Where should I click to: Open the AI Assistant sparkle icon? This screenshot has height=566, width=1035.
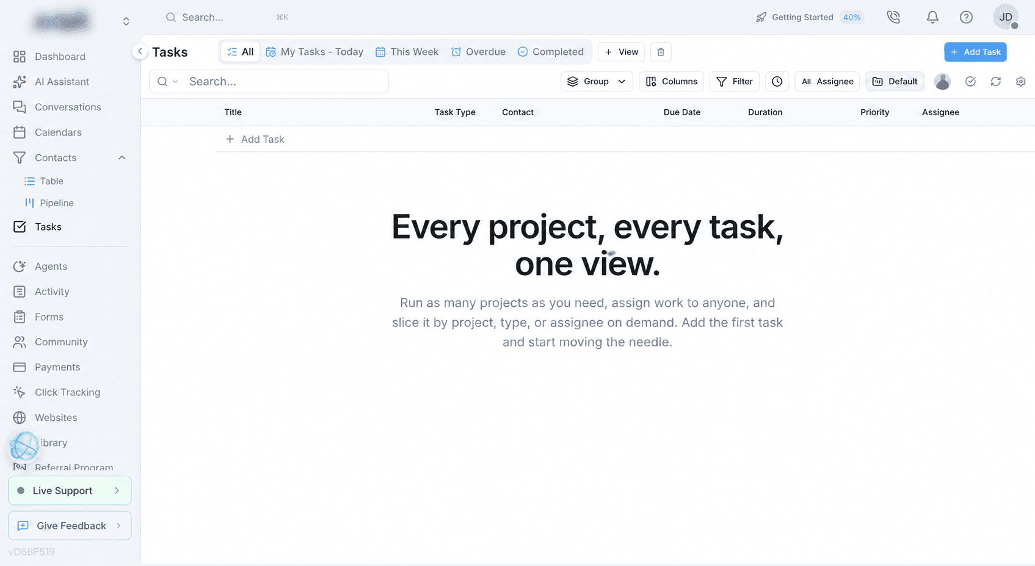coord(20,82)
